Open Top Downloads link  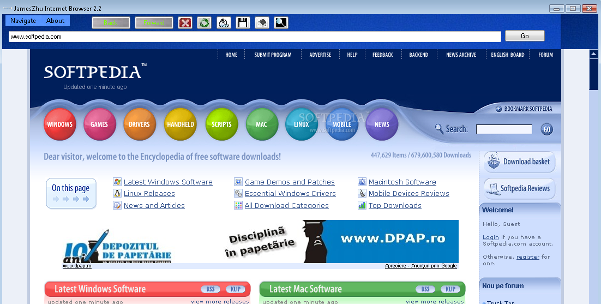395,205
